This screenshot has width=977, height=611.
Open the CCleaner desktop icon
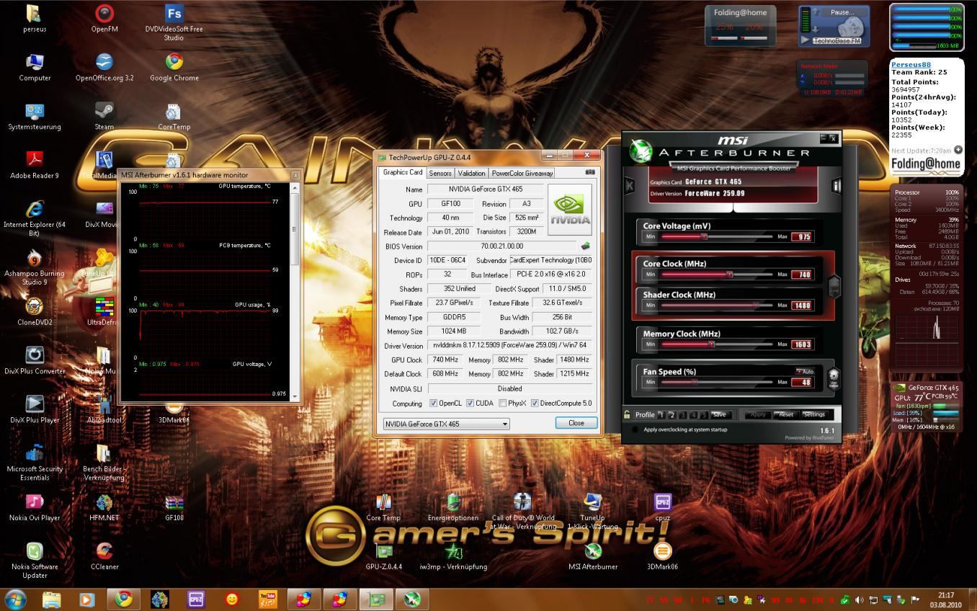(x=104, y=556)
